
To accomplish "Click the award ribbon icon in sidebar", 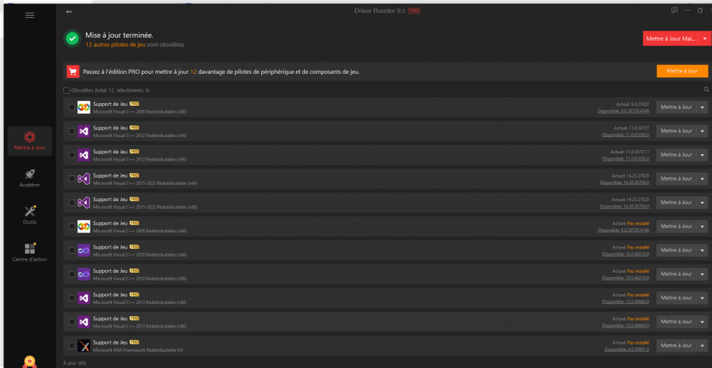I will [29, 361].
